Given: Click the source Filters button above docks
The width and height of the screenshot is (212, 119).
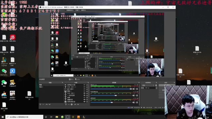Looking at the screenshot, I should pyautogui.click(x=78, y=79).
